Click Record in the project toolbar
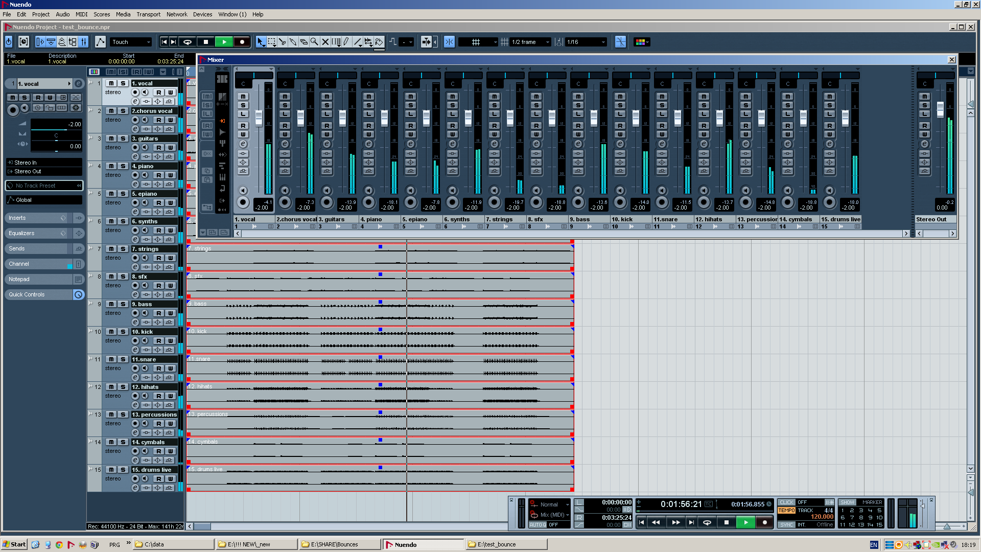Screen dimensions: 981x552 242,42
